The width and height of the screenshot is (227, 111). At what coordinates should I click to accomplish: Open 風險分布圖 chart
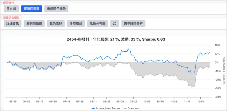tap(98, 24)
